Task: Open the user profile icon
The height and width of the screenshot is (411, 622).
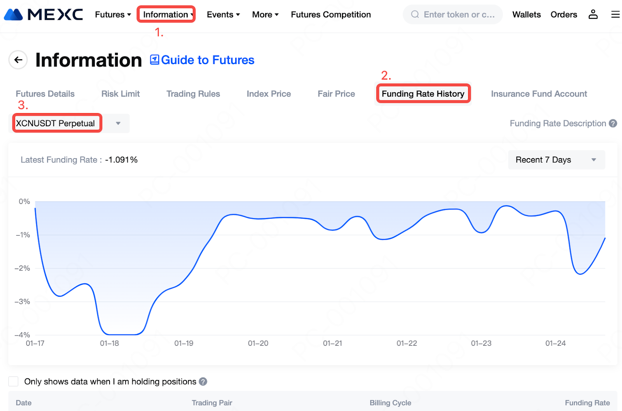Action: click(593, 14)
